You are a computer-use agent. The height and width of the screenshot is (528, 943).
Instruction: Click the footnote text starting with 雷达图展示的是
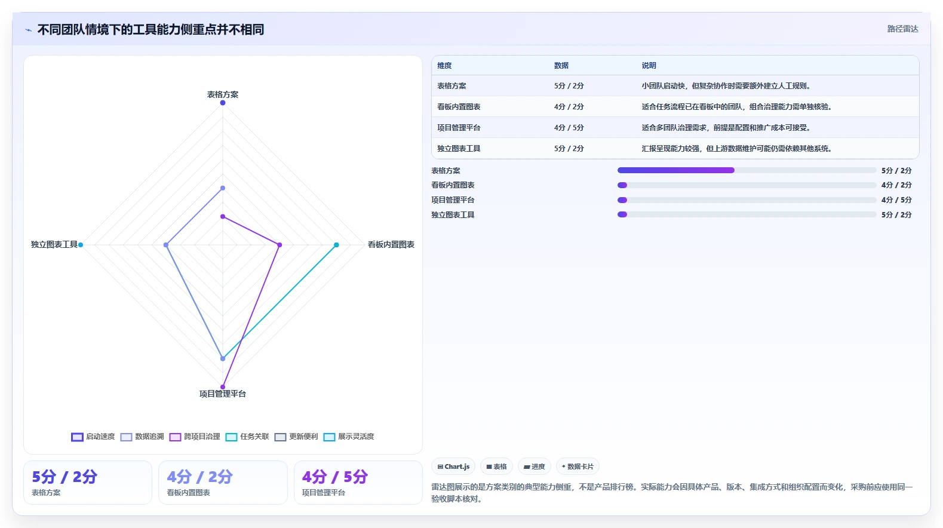tap(672, 493)
